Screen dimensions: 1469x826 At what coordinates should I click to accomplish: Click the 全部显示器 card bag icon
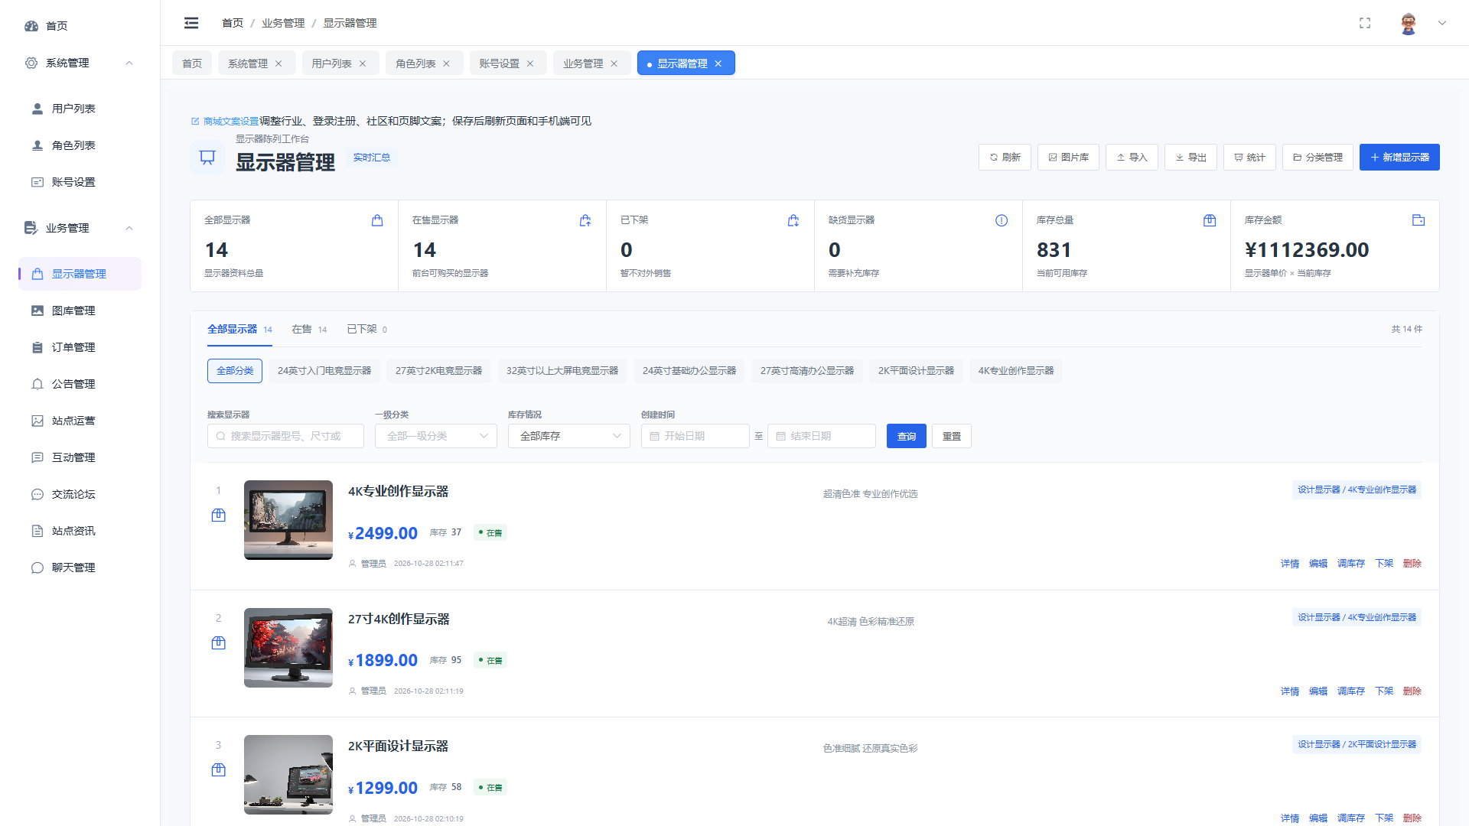[x=377, y=220]
